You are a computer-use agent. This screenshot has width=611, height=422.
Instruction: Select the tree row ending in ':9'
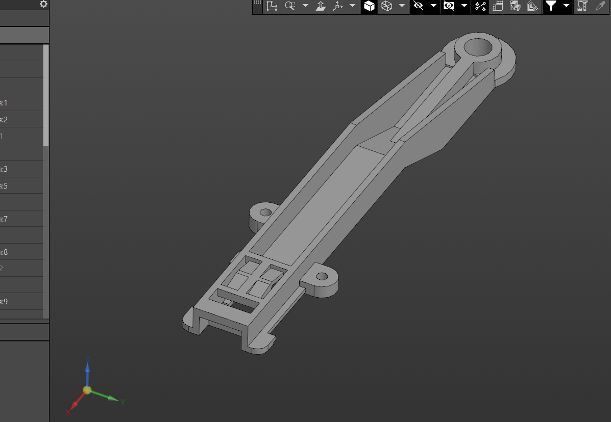(x=21, y=301)
